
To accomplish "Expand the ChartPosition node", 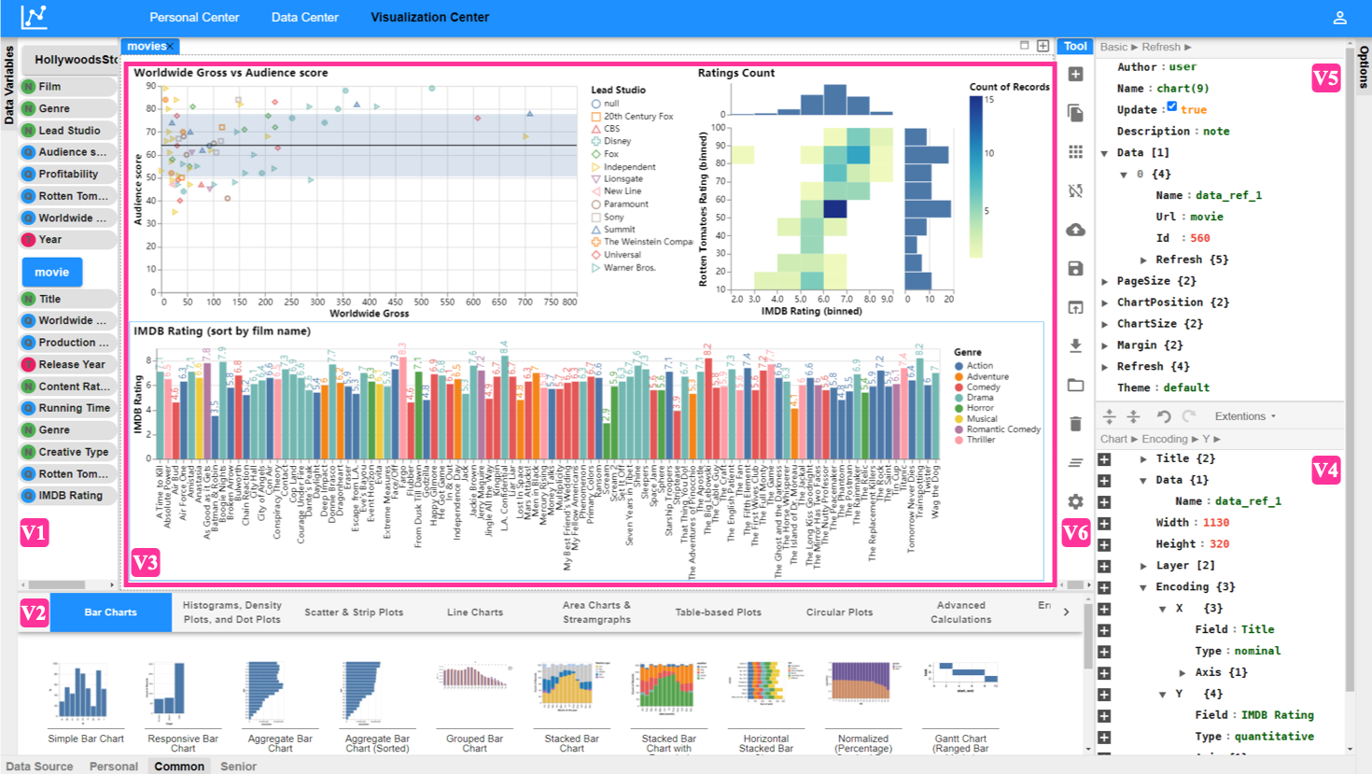I will pos(1105,303).
